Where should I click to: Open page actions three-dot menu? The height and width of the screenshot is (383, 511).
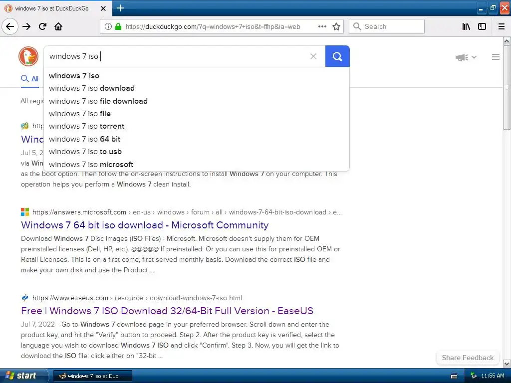tap(322, 26)
